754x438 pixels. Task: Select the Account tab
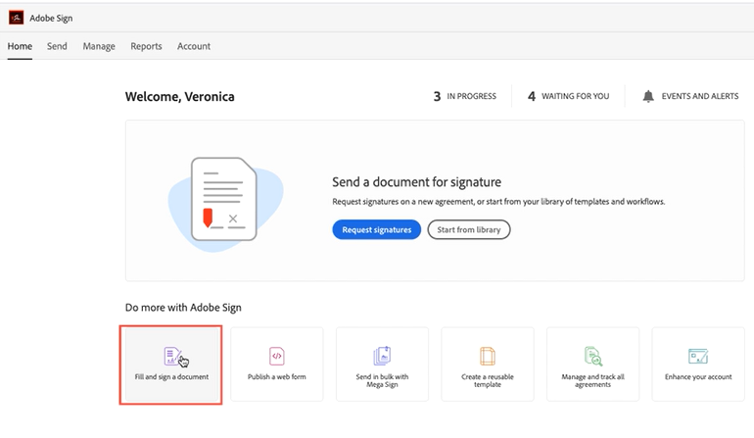click(193, 46)
